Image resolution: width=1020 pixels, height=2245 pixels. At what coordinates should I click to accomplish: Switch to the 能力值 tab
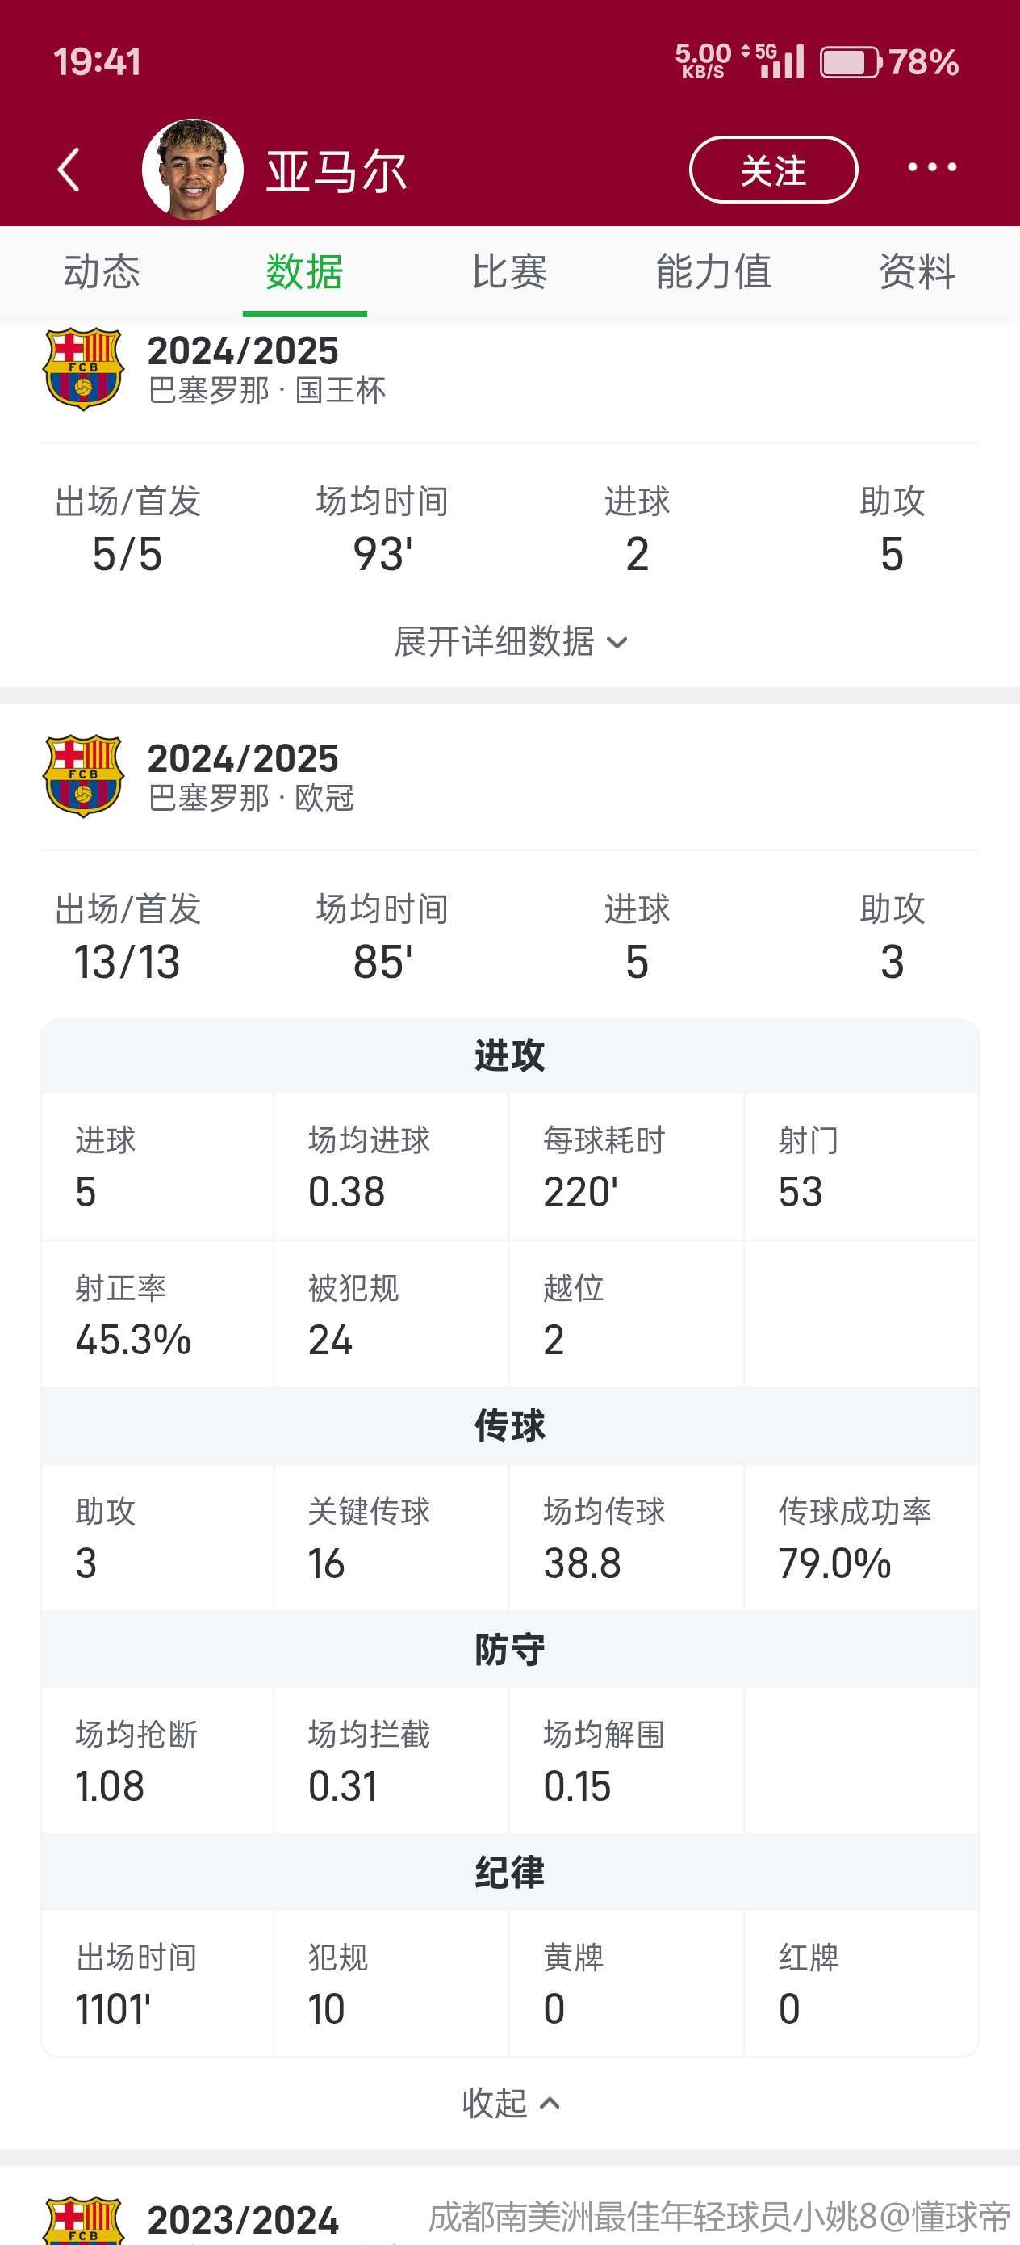click(x=713, y=272)
